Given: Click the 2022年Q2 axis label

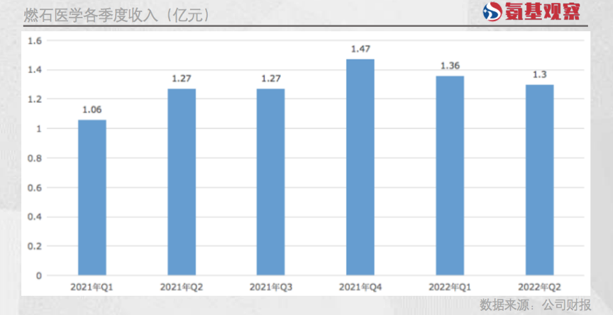Looking at the screenshot, I should tap(539, 287).
